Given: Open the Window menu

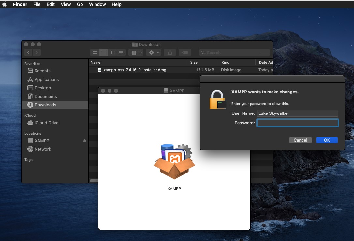Looking at the screenshot, I should [x=97, y=4].
